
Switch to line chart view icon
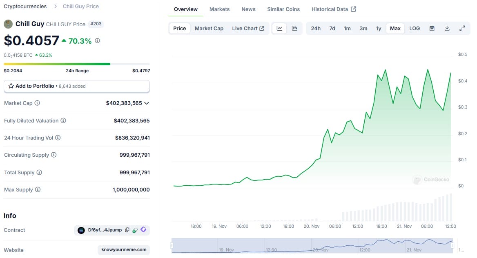[279, 28]
